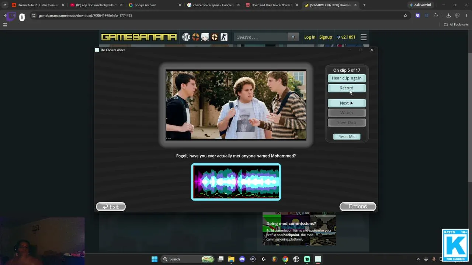
Task: Close the Stream Auto32 tab
Action: pyautogui.click(x=63, y=5)
